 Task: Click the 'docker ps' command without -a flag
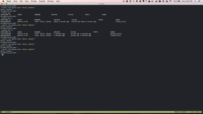(6, 13)
